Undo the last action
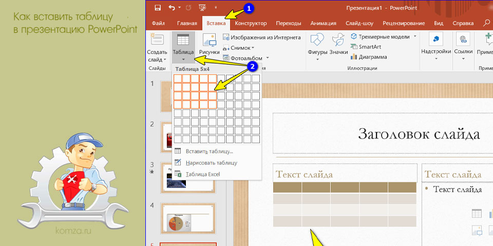 [172, 8]
